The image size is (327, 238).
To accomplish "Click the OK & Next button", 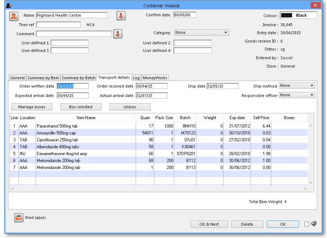I will point(209,224).
